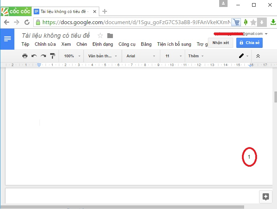This screenshot has height=209, width=277.
Task: Star the document with the star icon
Action: 100,36
